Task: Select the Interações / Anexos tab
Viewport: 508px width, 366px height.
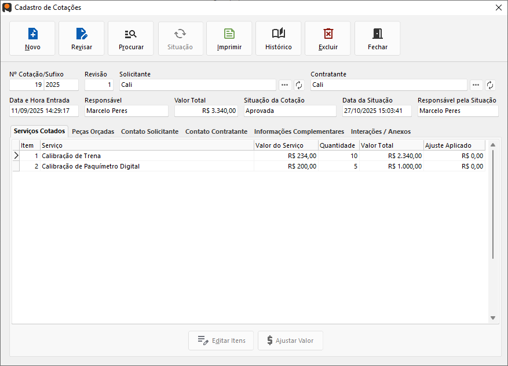Action: point(381,131)
